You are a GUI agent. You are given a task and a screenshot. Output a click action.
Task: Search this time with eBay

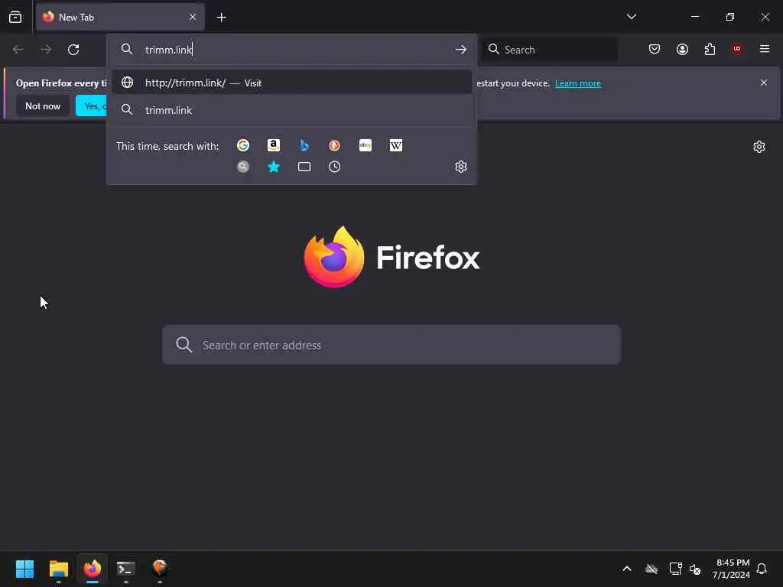click(366, 145)
